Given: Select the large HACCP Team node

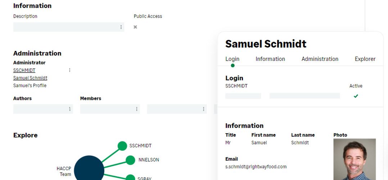Looking at the screenshot, I should pos(89,169).
